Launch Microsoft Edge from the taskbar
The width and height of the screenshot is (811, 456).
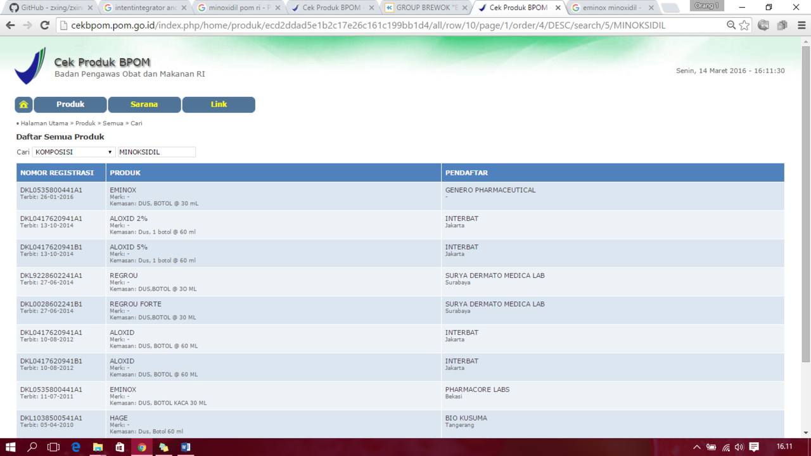coord(76,446)
